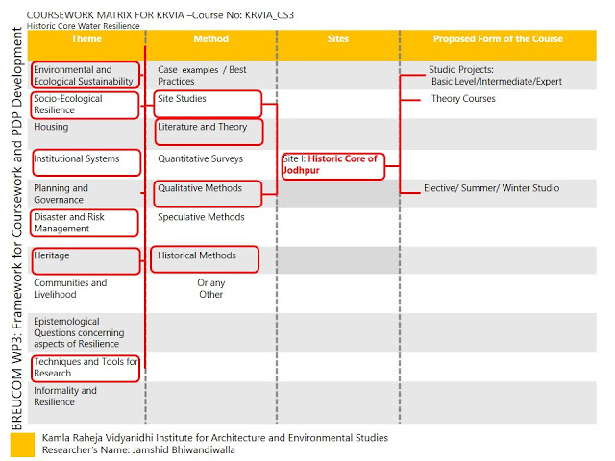Open Historic Core of Jodhpur site link
The width and height of the screenshot is (615, 461).
click(332, 164)
